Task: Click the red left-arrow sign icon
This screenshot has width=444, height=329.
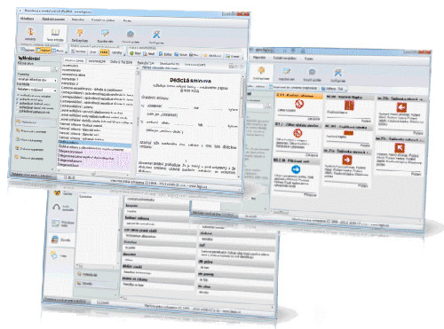Action: [401, 107]
